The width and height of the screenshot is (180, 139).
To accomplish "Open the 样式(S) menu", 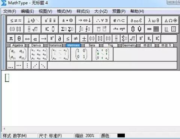I will (x=83, y=12).
